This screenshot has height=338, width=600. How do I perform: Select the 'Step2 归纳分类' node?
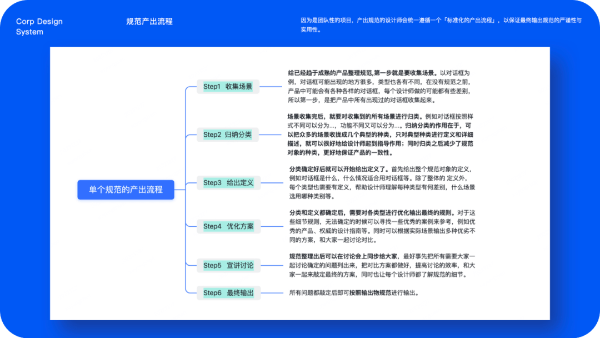click(228, 135)
